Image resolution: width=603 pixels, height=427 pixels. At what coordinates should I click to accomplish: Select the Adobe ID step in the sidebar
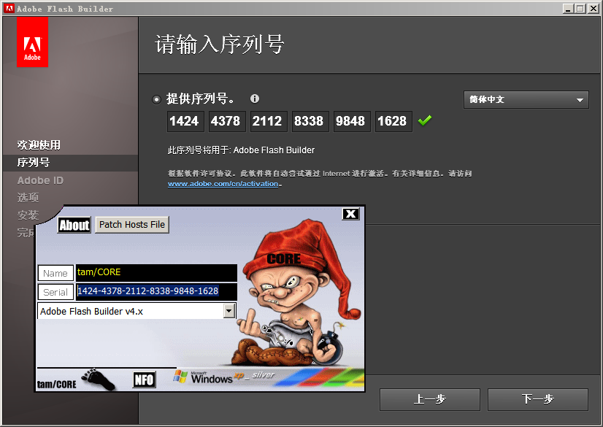pos(40,180)
